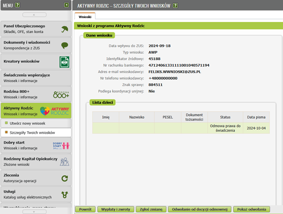Viewport: 283px width, 214px height.
Task: Select Utwórz nowy wniosek in menu
Action: pos(28,122)
